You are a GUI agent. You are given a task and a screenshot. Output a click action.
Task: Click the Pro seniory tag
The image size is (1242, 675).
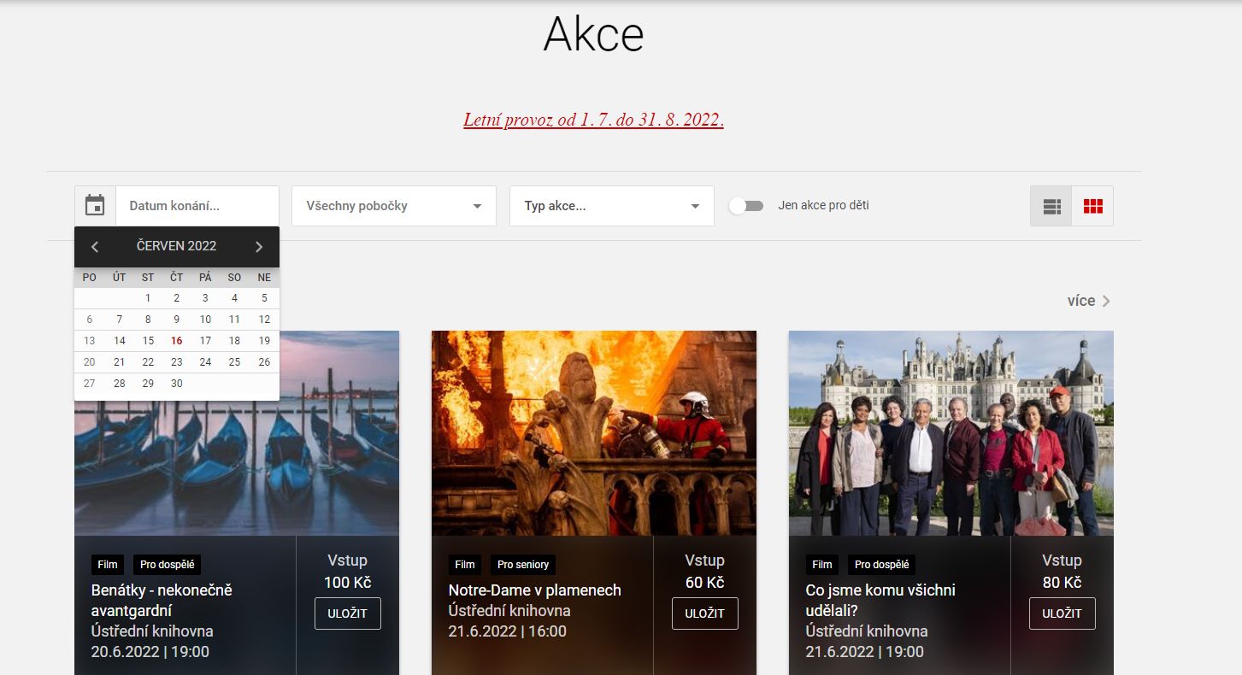[522, 565]
